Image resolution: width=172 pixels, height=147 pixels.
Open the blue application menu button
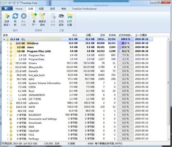[x=7, y=8]
